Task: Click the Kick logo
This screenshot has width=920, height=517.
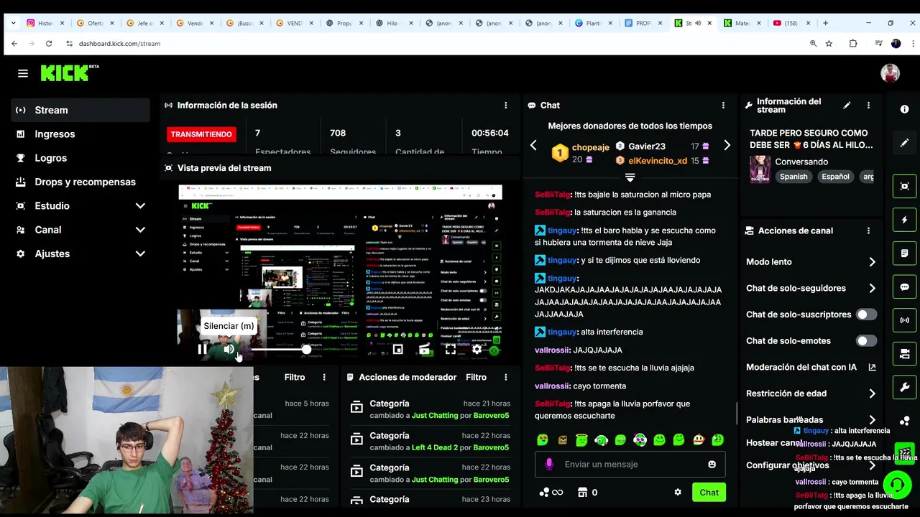Action: click(69, 73)
